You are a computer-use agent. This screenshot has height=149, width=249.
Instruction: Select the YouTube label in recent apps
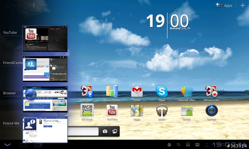tap(10, 33)
